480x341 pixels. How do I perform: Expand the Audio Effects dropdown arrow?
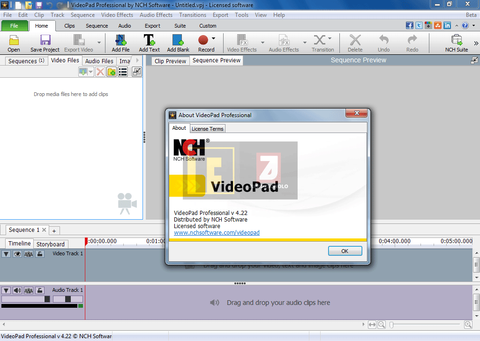click(x=304, y=42)
